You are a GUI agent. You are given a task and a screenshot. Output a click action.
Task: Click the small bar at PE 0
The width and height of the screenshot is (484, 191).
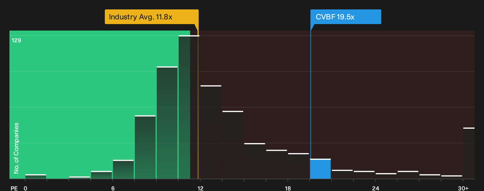36,177
